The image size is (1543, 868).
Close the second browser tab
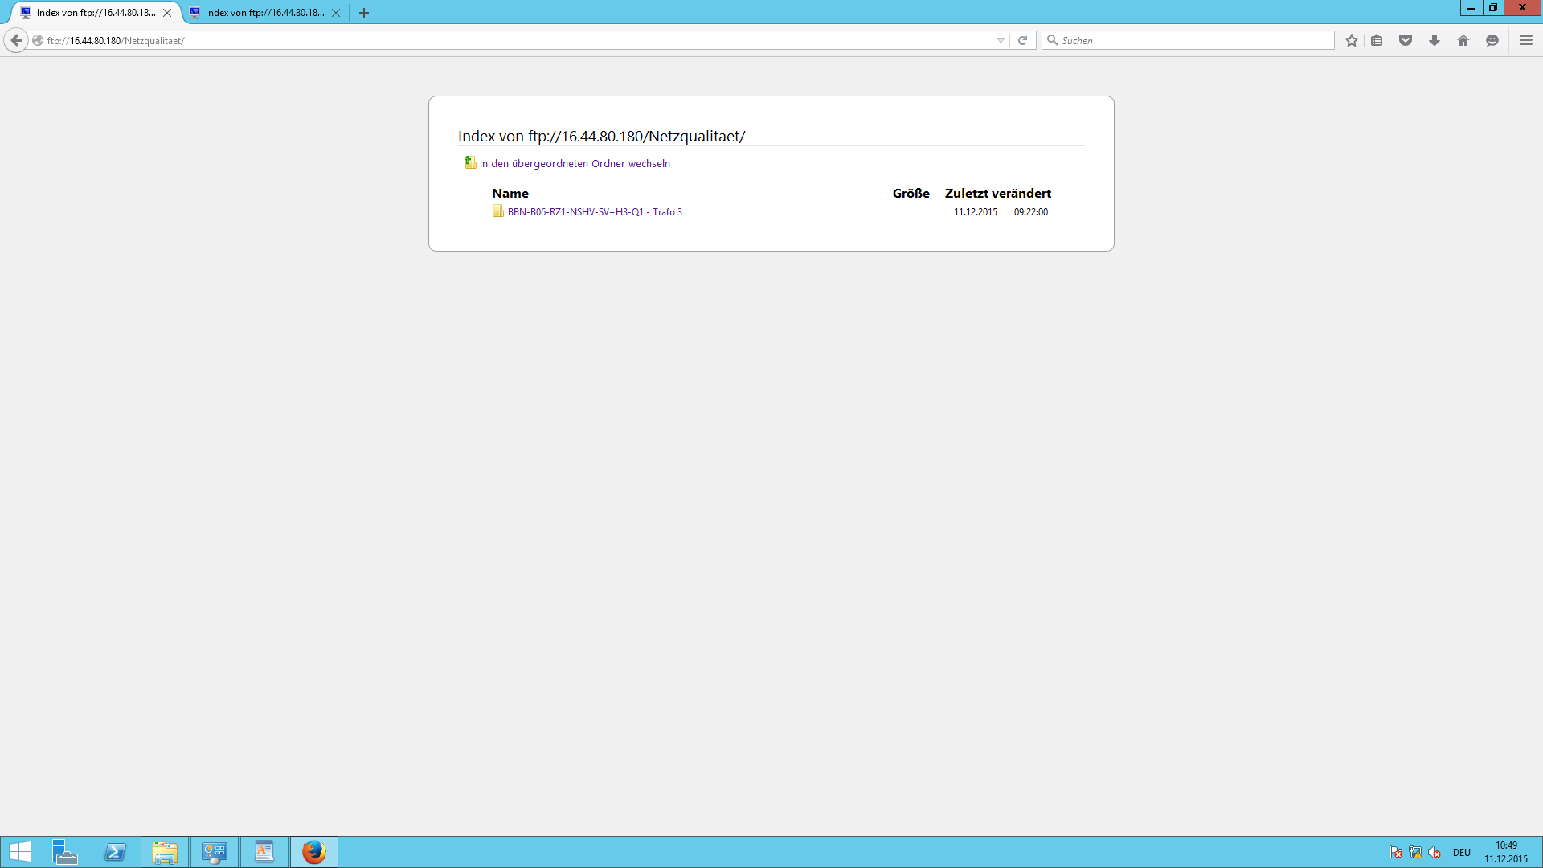[x=336, y=13]
